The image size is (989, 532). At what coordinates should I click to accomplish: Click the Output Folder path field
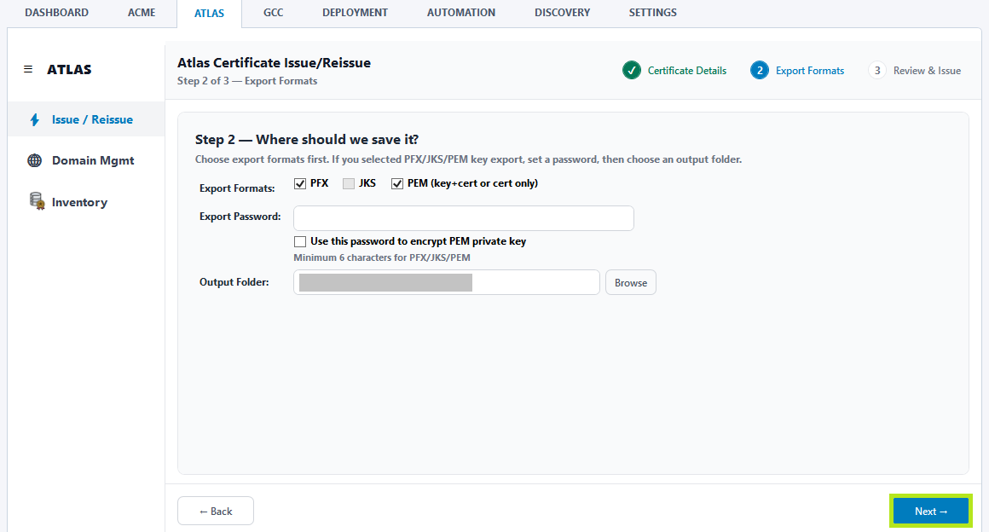(x=447, y=282)
